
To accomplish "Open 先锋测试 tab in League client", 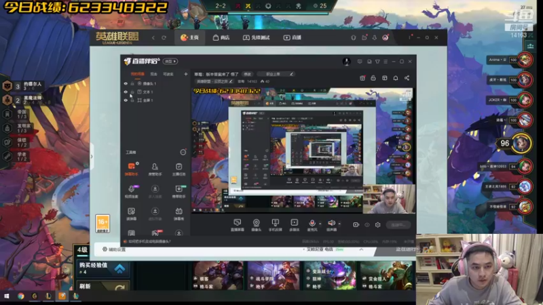I will click(x=257, y=37).
